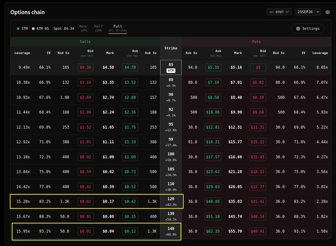Click the $15.22 put bid for strike 99
This screenshot has width=336, height=246.
[x=257, y=142]
